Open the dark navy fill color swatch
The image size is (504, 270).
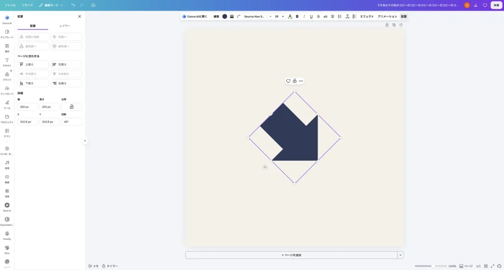pos(224,16)
